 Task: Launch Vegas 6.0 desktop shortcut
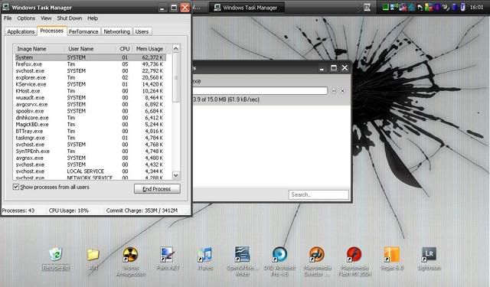click(x=391, y=258)
